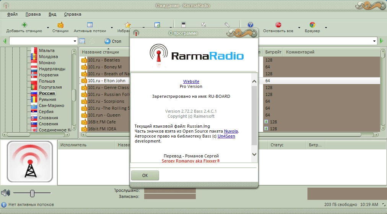Click the radio icon of 101.ru - Beatles
Viewport: 387px width, 214px height.
[x=84, y=60]
